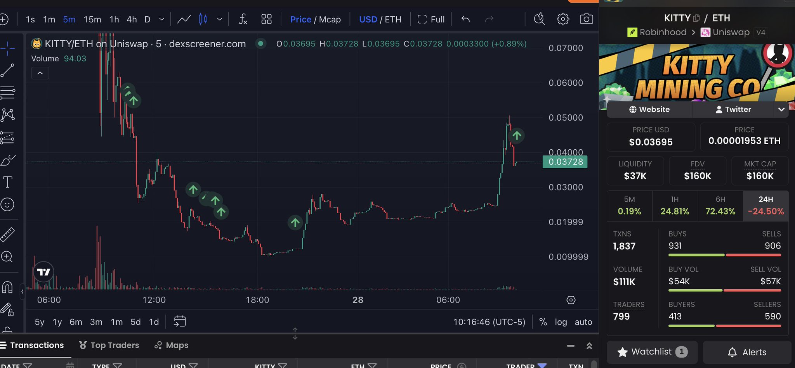795x368 pixels.
Task: Open the token Twitter link
Action: pos(733,109)
